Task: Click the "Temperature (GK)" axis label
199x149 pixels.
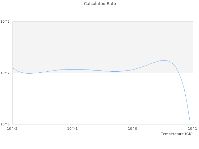Action: coord(177,134)
